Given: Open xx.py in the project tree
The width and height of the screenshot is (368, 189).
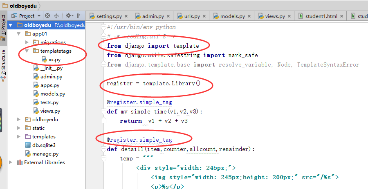Looking at the screenshot, I should [x=54, y=60].
